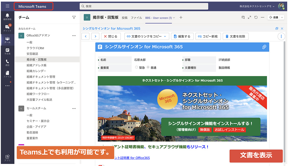Click the 編集する button

coord(182,36)
